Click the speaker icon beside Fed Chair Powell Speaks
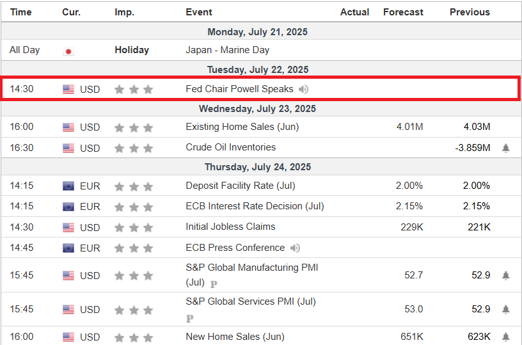The height and width of the screenshot is (345, 522). click(303, 89)
